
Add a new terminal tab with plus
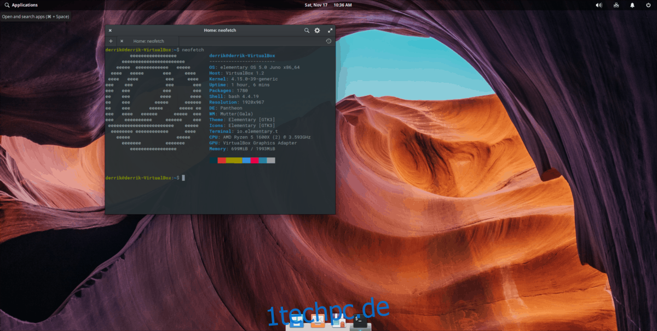tap(111, 41)
